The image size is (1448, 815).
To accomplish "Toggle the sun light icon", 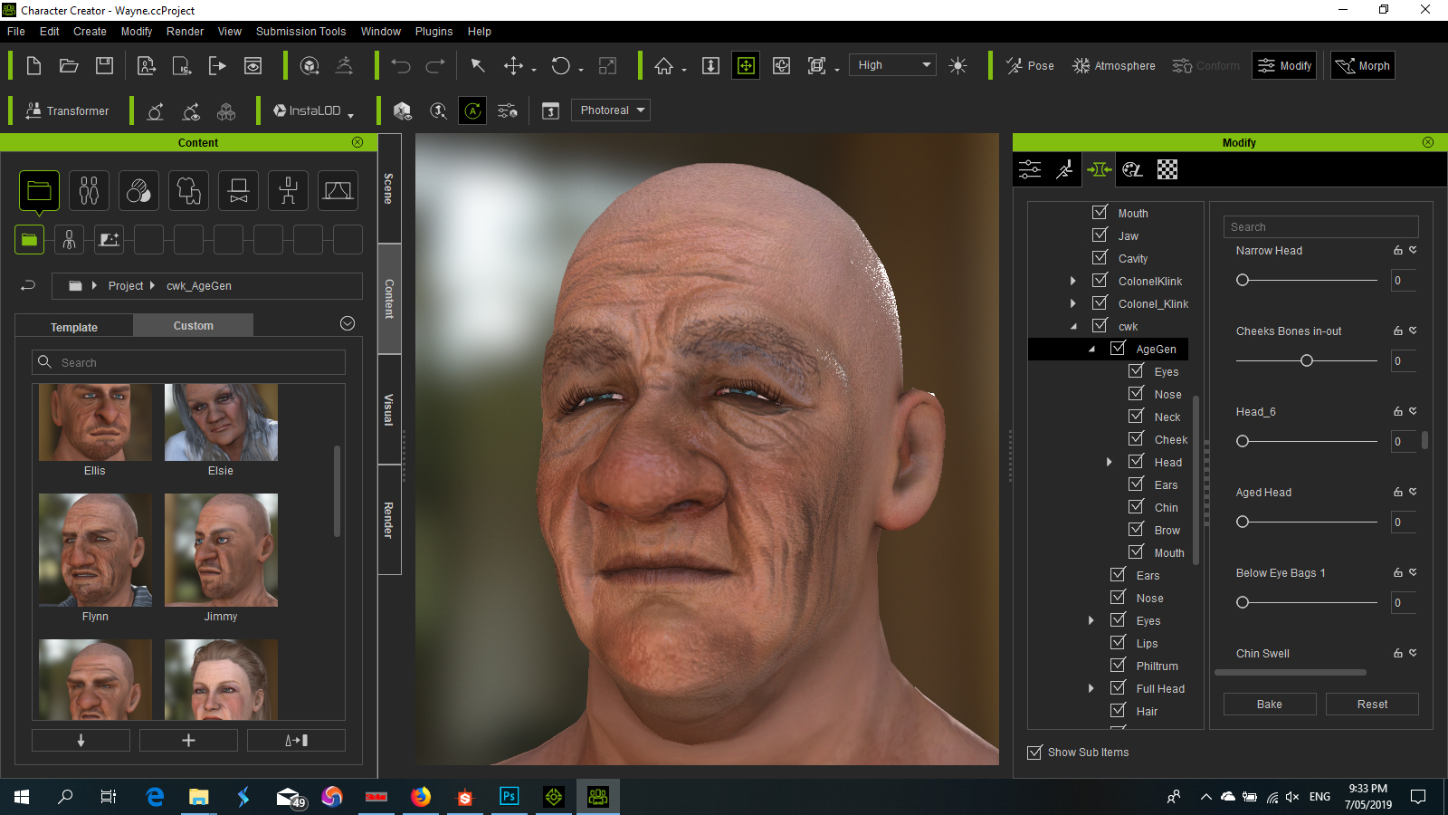I will point(957,65).
